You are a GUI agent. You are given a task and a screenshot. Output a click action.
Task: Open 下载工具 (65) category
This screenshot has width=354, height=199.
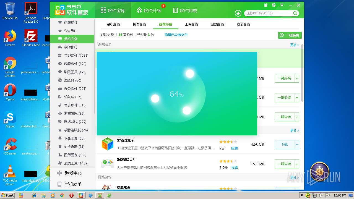(72, 138)
